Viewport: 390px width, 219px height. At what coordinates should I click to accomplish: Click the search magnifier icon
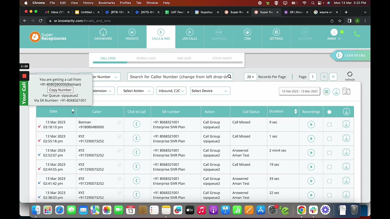click(x=229, y=77)
